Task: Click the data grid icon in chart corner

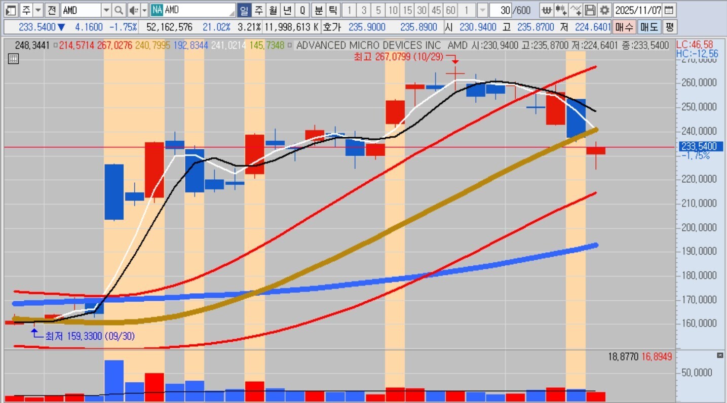Action: 14,59
